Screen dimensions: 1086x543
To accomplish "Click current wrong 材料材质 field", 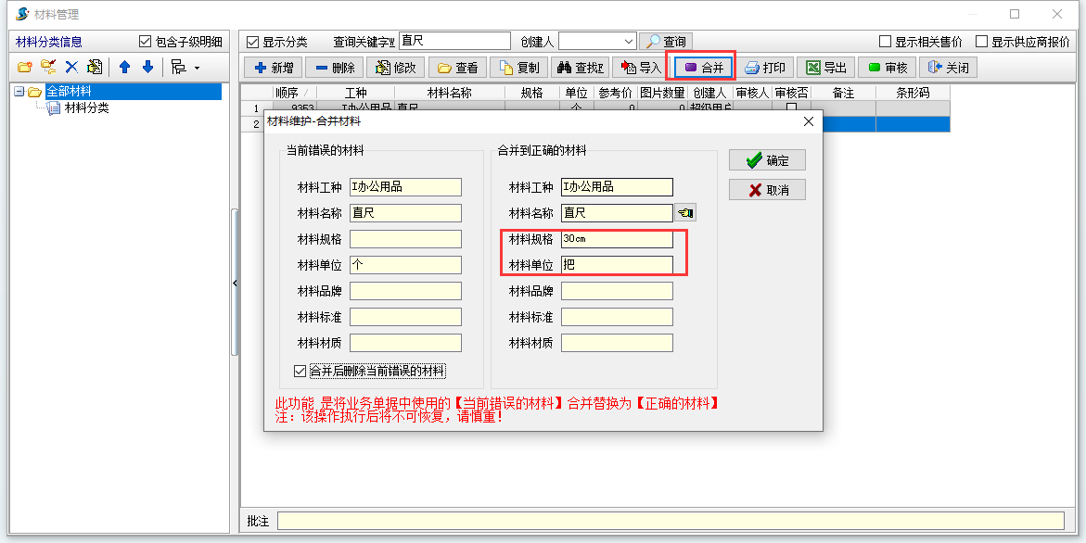I will 405,343.
